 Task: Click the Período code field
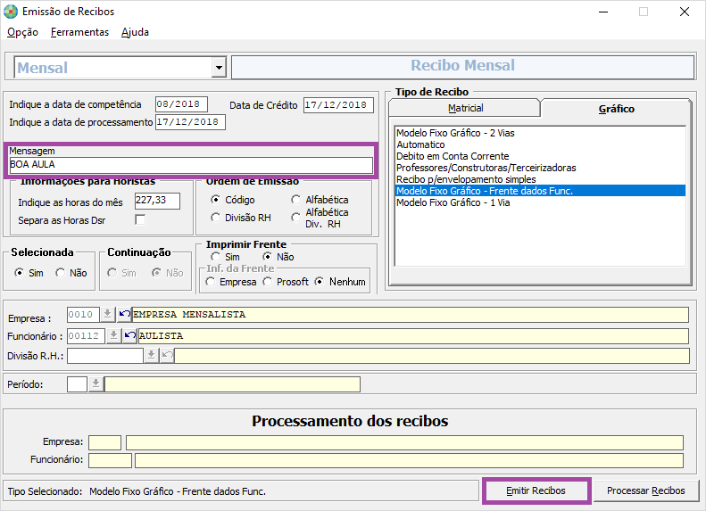[77, 384]
